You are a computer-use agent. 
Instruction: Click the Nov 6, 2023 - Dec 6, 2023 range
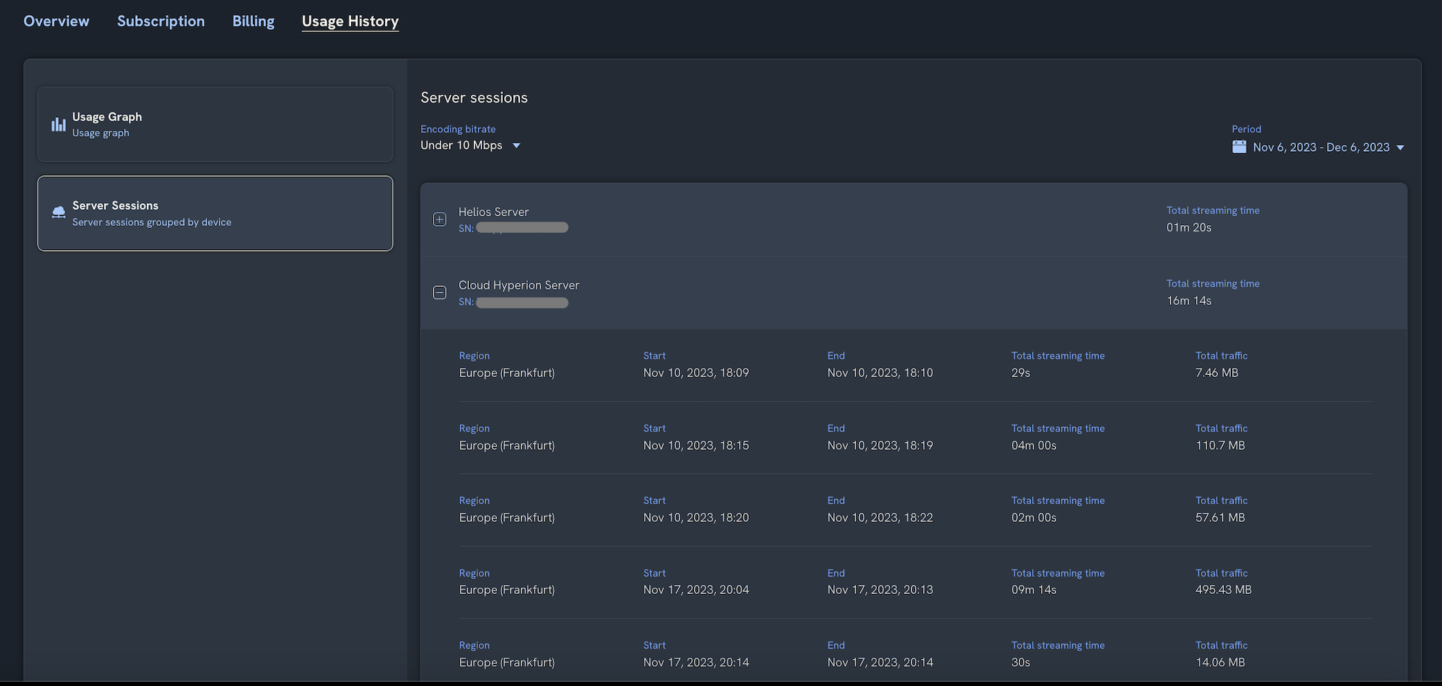1321,148
